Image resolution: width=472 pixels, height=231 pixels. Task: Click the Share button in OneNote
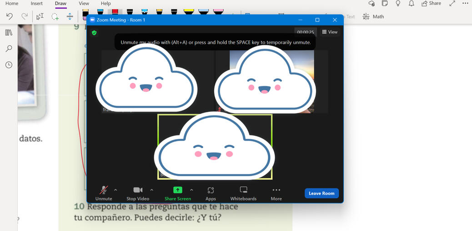click(x=431, y=4)
